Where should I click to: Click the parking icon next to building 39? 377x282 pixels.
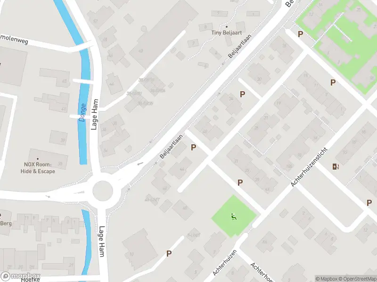pyautogui.click(x=240, y=183)
